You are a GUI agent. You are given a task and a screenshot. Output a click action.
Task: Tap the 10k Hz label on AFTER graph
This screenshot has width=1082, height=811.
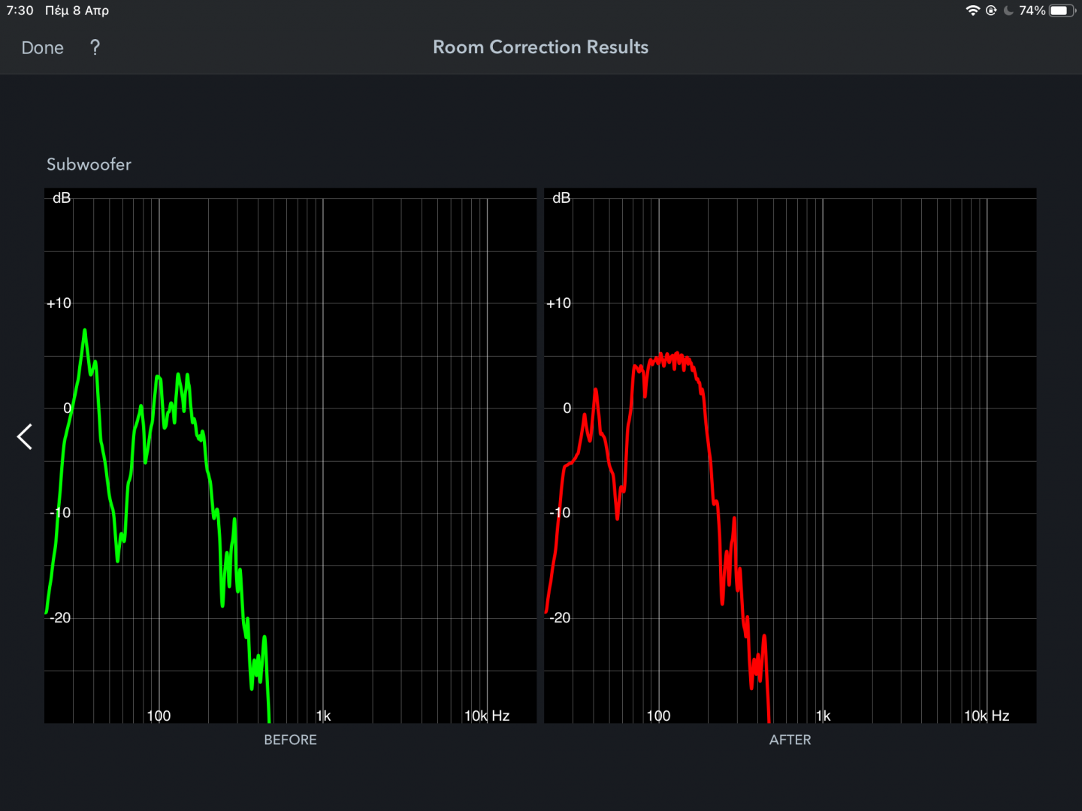(986, 716)
